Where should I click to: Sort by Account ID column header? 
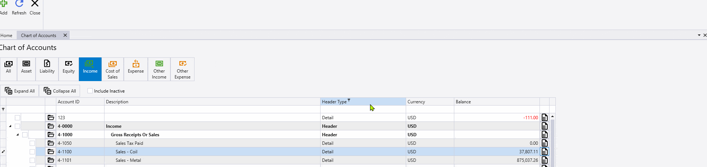80,102
